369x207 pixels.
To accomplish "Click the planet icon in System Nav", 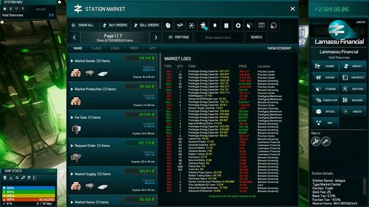I will (x=5, y=9).
